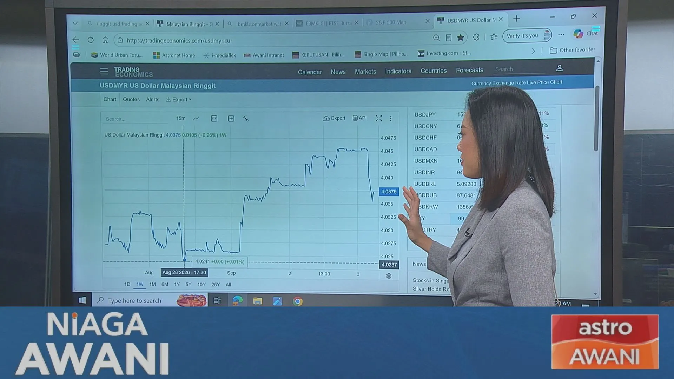The height and width of the screenshot is (379, 674).
Task: Open the Copilot Chat icon
Action: click(x=578, y=34)
